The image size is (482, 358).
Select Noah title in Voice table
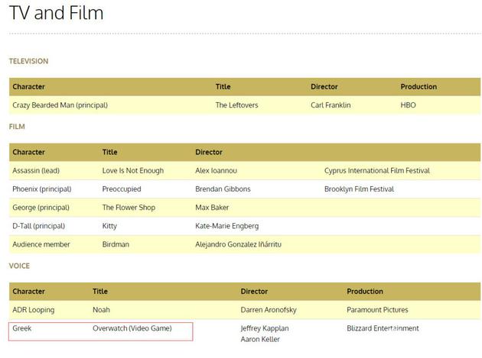[x=101, y=310]
